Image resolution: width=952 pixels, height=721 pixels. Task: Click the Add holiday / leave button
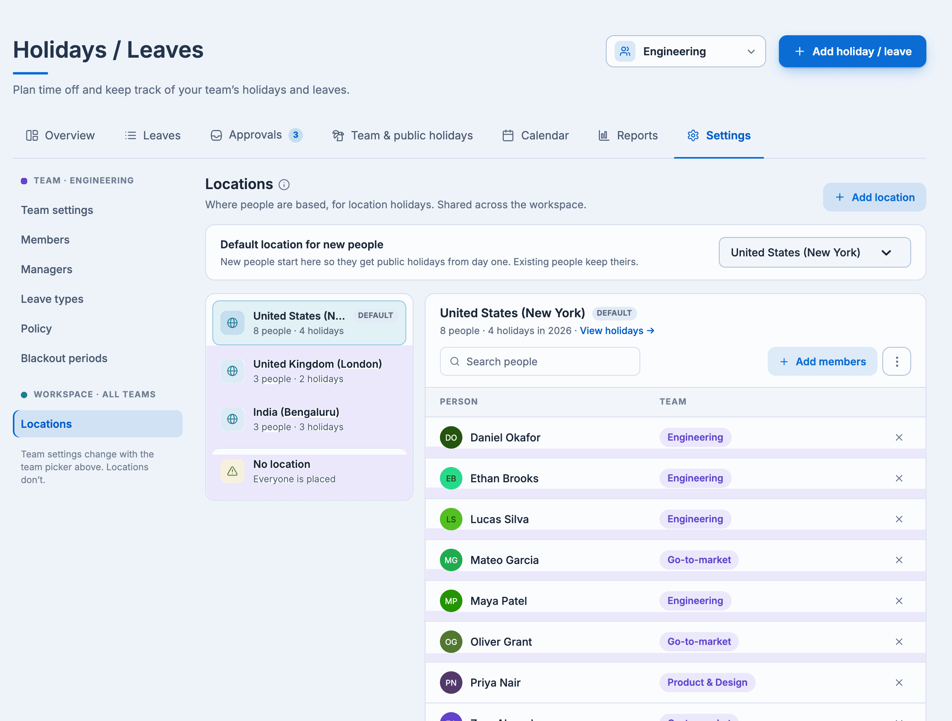pos(852,51)
